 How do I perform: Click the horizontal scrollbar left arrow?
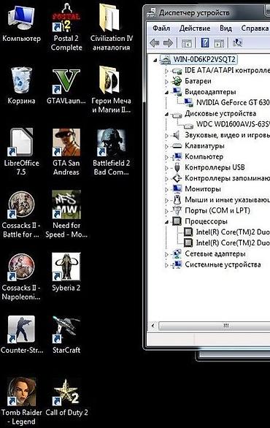153,325
